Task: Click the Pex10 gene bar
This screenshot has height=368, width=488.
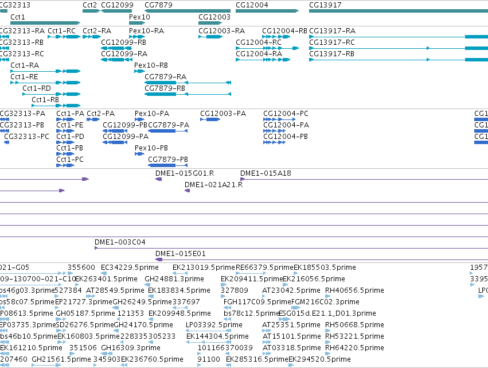Action: coord(137,23)
